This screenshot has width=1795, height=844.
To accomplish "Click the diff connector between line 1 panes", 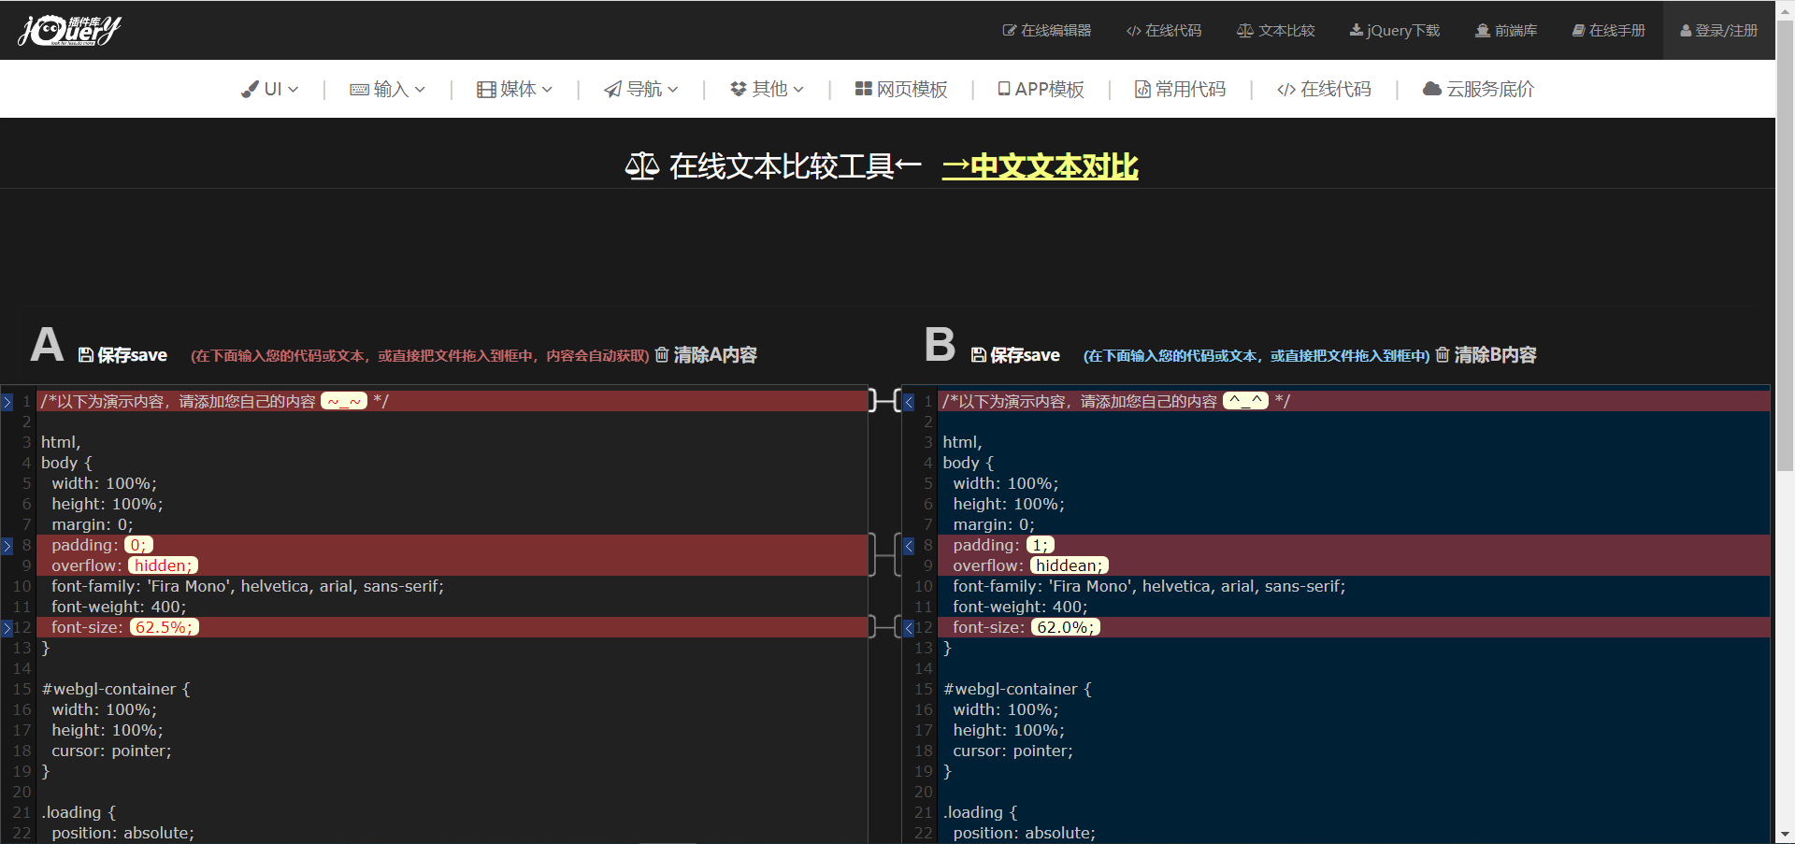I will [x=884, y=401].
